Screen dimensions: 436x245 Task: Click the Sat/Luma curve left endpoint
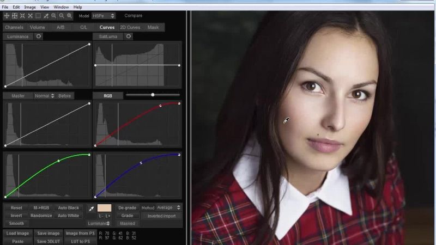tap(95, 65)
